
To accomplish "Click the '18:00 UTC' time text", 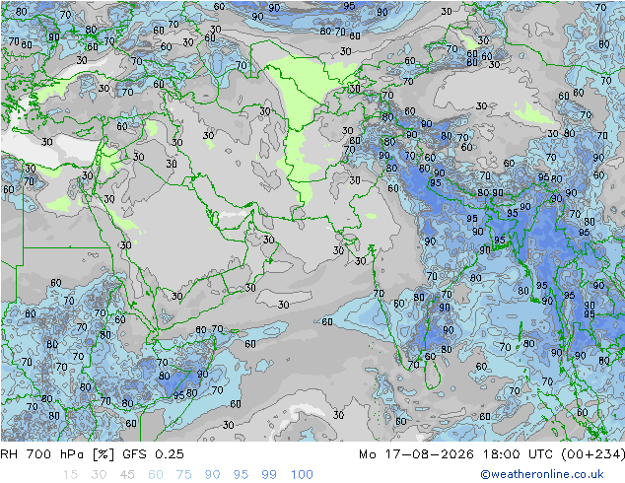I will [519, 454].
